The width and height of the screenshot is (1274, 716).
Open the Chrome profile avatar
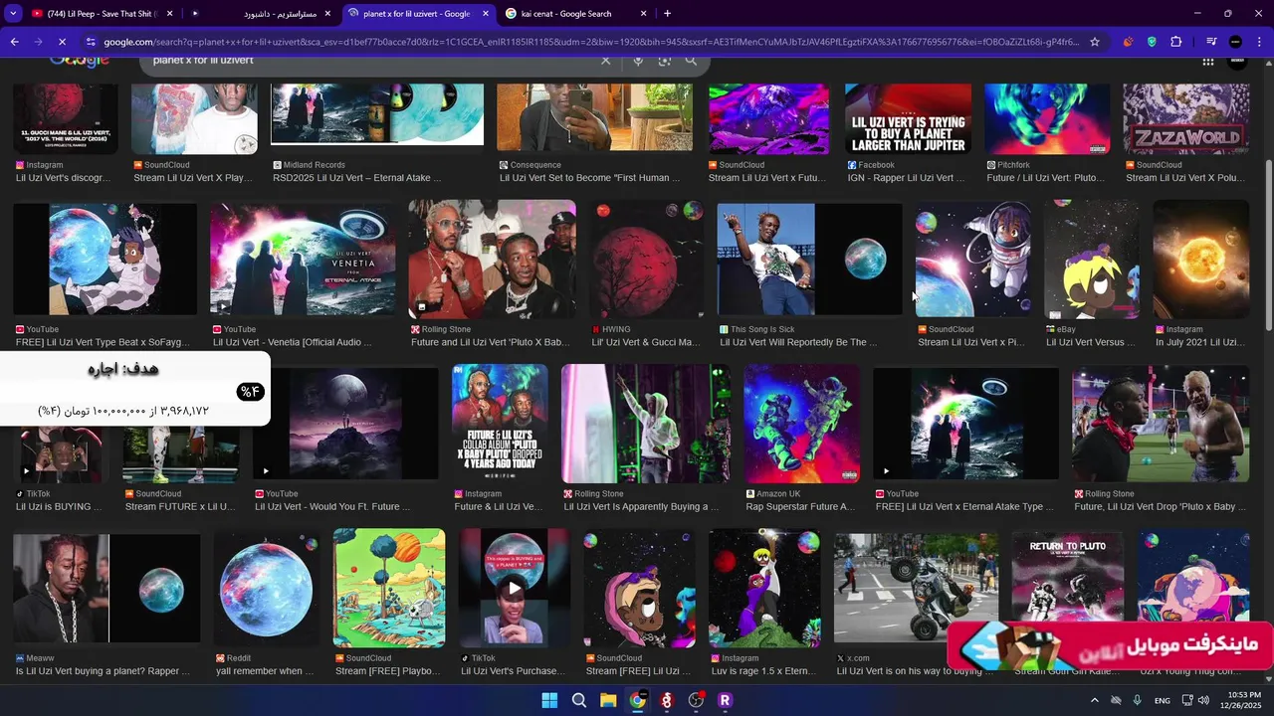[1235, 42]
